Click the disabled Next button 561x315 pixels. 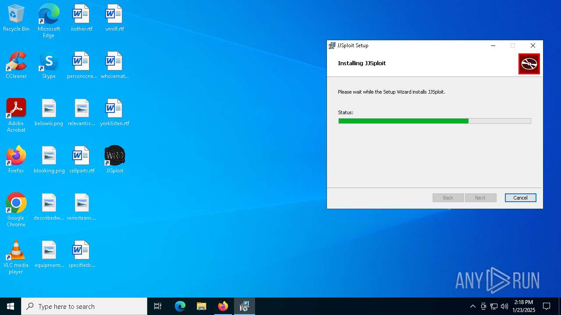point(480,198)
